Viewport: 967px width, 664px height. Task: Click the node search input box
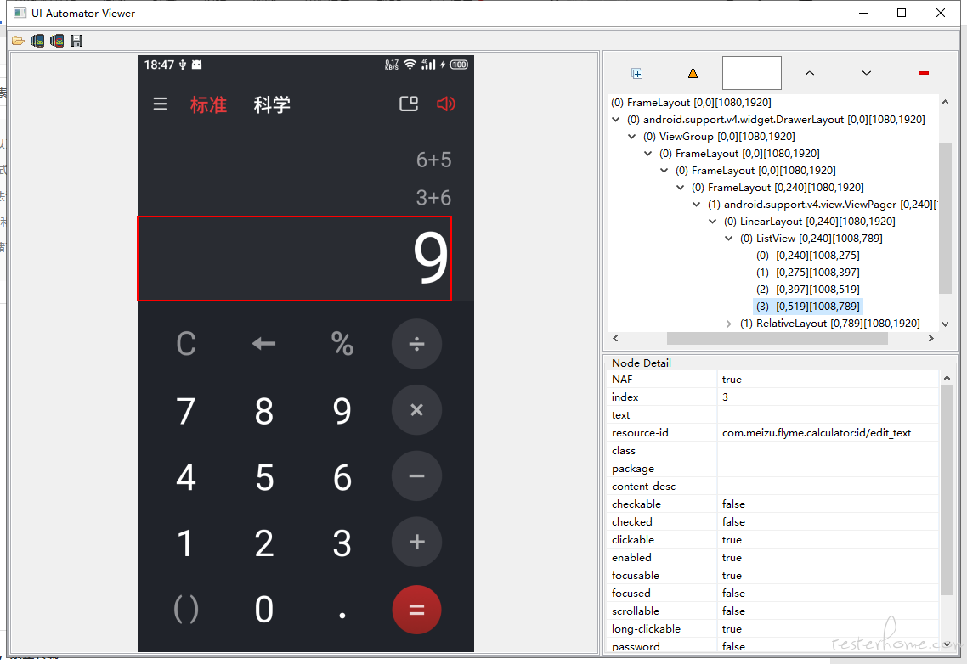click(752, 73)
